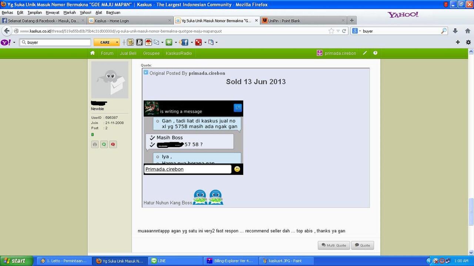Image resolution: width=474 pixels, height=266 pixels.
Task: Open the Yahoo mail envelope icon
Action: click(156, 42)
